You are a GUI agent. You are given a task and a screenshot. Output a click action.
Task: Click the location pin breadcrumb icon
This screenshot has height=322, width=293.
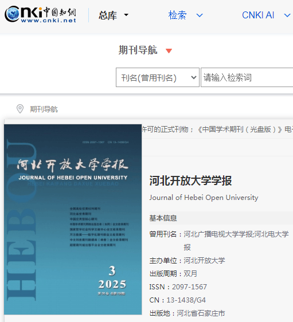coord(20,109)
